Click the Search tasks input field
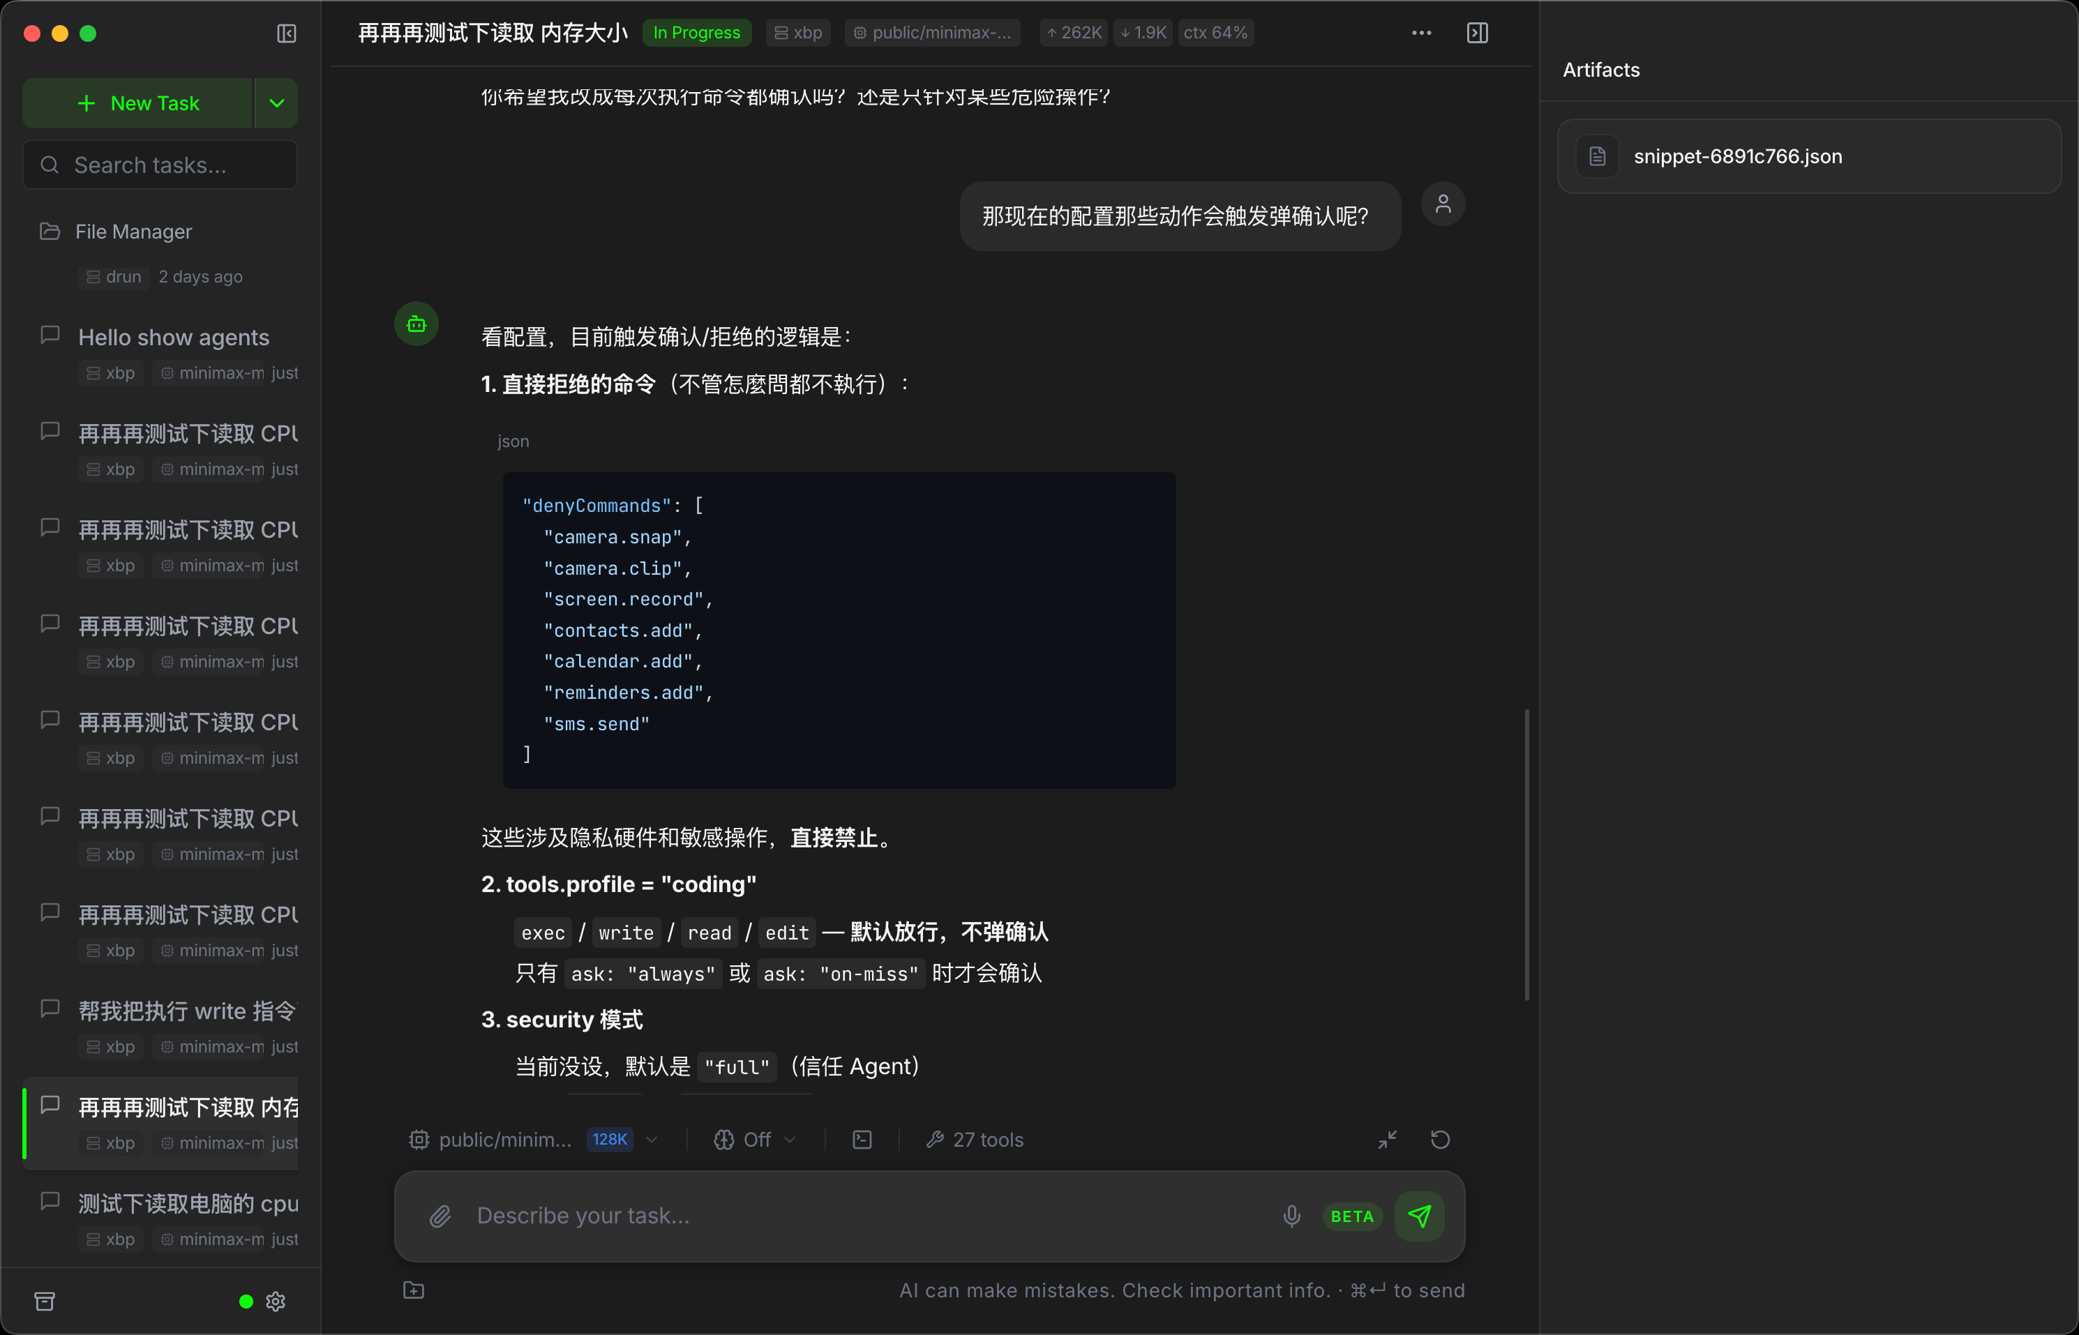 pyautogui.click(x=160, y=165)
